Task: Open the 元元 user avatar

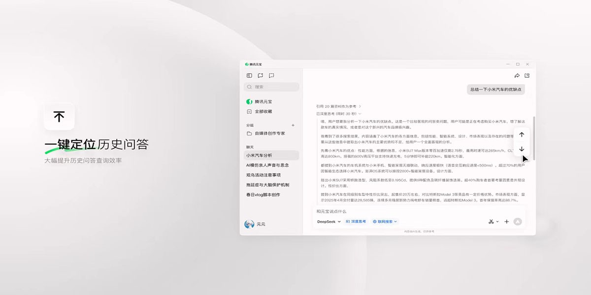Action: point(249,224)
